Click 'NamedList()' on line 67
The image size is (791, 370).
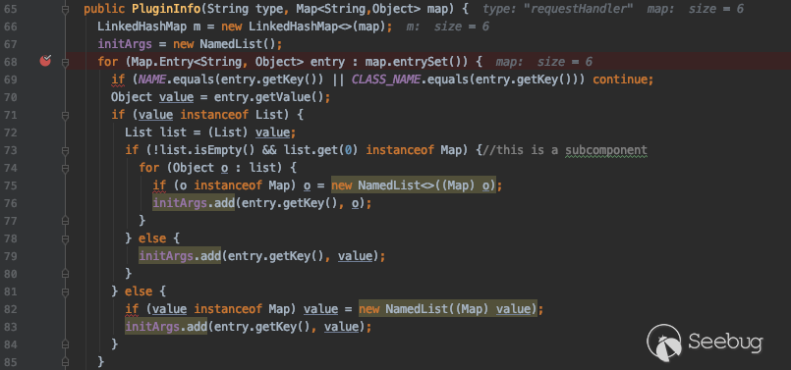(237, 44)
